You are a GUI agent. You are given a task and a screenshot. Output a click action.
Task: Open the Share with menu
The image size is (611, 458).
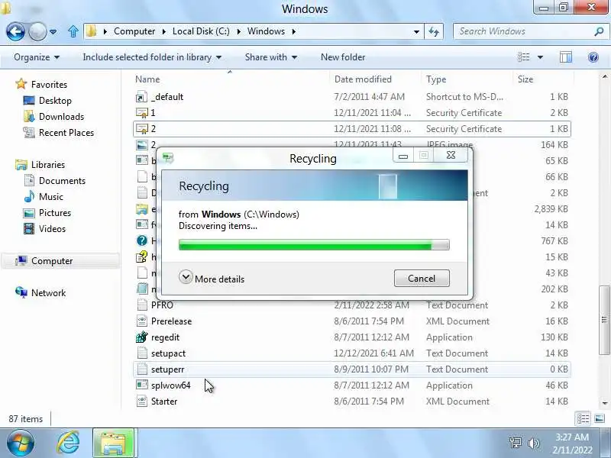point(271,57)
